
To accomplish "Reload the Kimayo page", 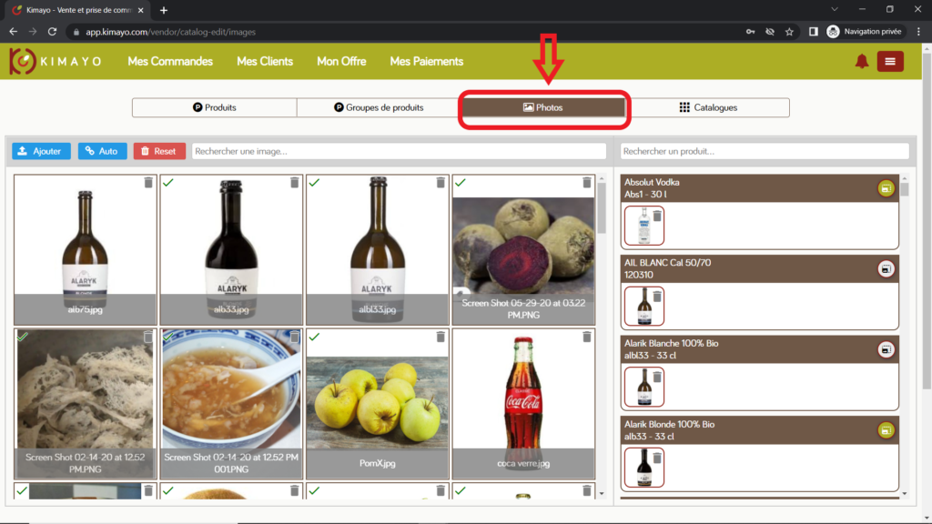I will [x=52, y=32].
